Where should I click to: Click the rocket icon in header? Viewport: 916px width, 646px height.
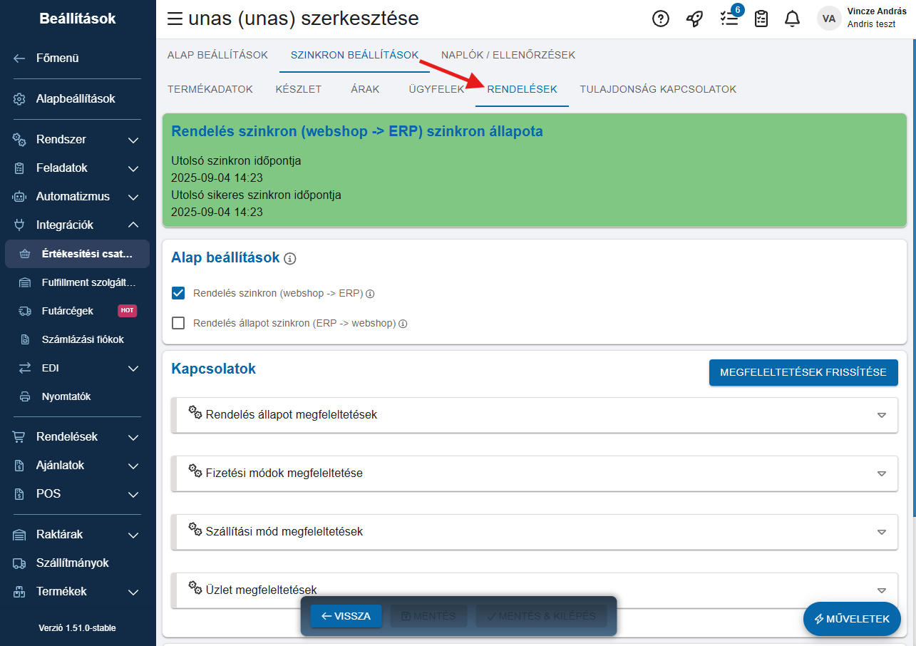(694, 19)
